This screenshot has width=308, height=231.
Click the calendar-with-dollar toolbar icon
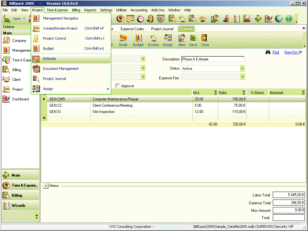pyautogui.click(x=161, y=19)
